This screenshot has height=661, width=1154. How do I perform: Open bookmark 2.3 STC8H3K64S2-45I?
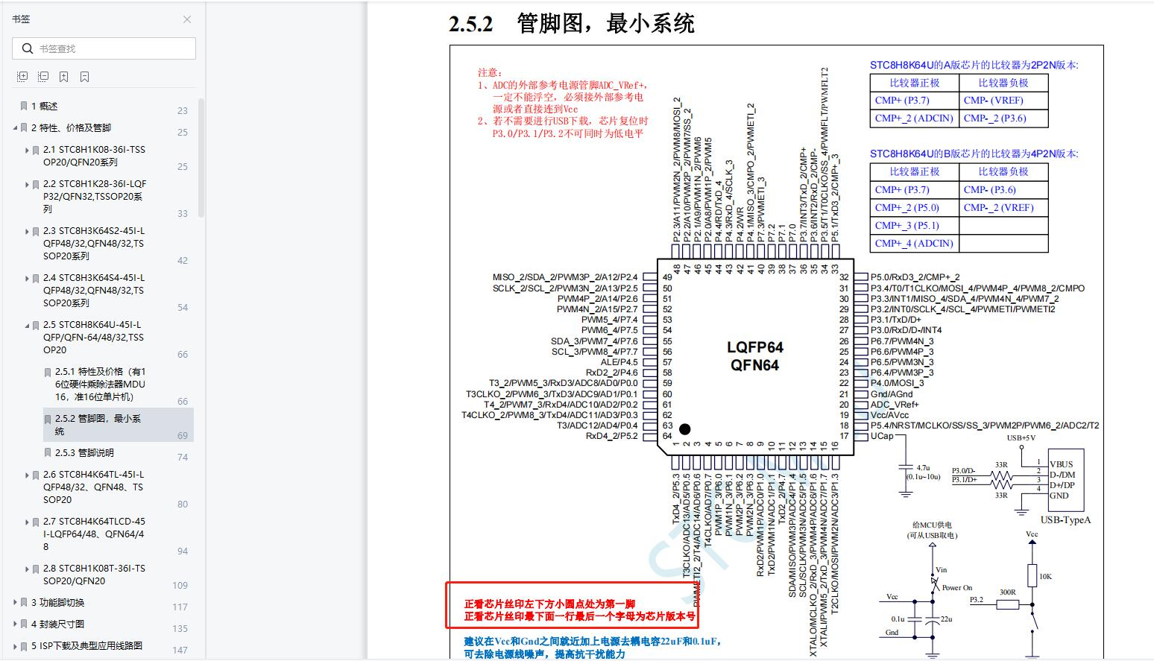click(94, 243)
